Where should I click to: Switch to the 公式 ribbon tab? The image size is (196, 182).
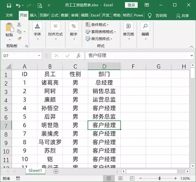point(55,15)
